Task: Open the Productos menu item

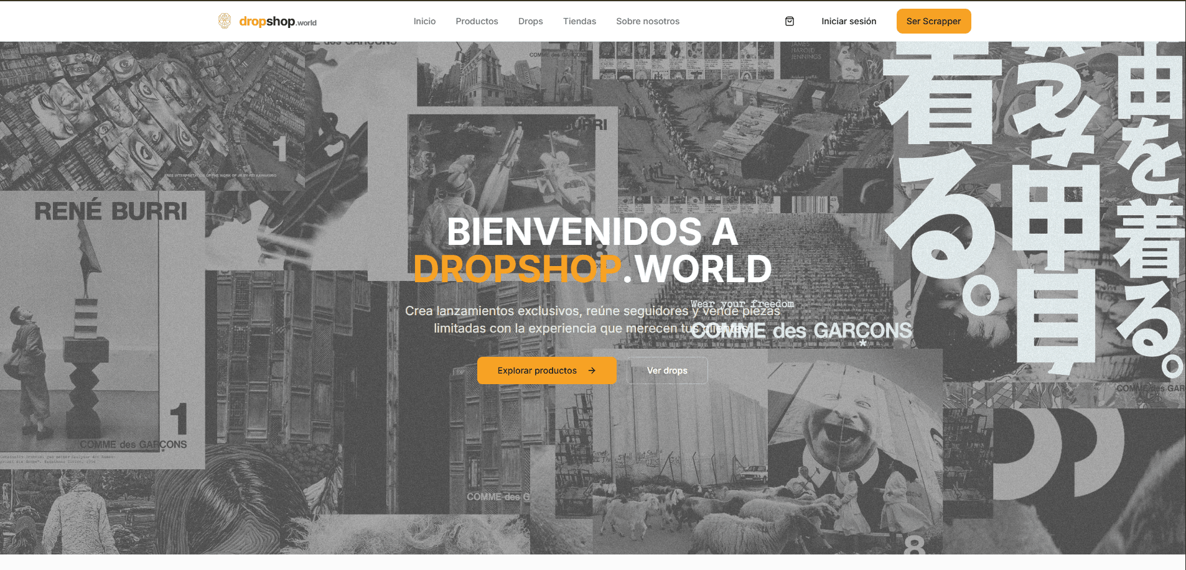Action: tap(477, 21)
